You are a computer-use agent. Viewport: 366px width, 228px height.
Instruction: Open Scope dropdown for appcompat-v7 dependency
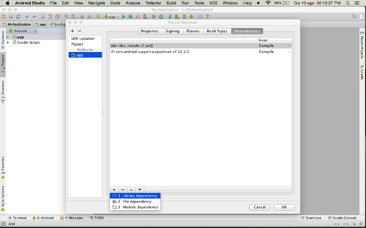tap(289, 52)
